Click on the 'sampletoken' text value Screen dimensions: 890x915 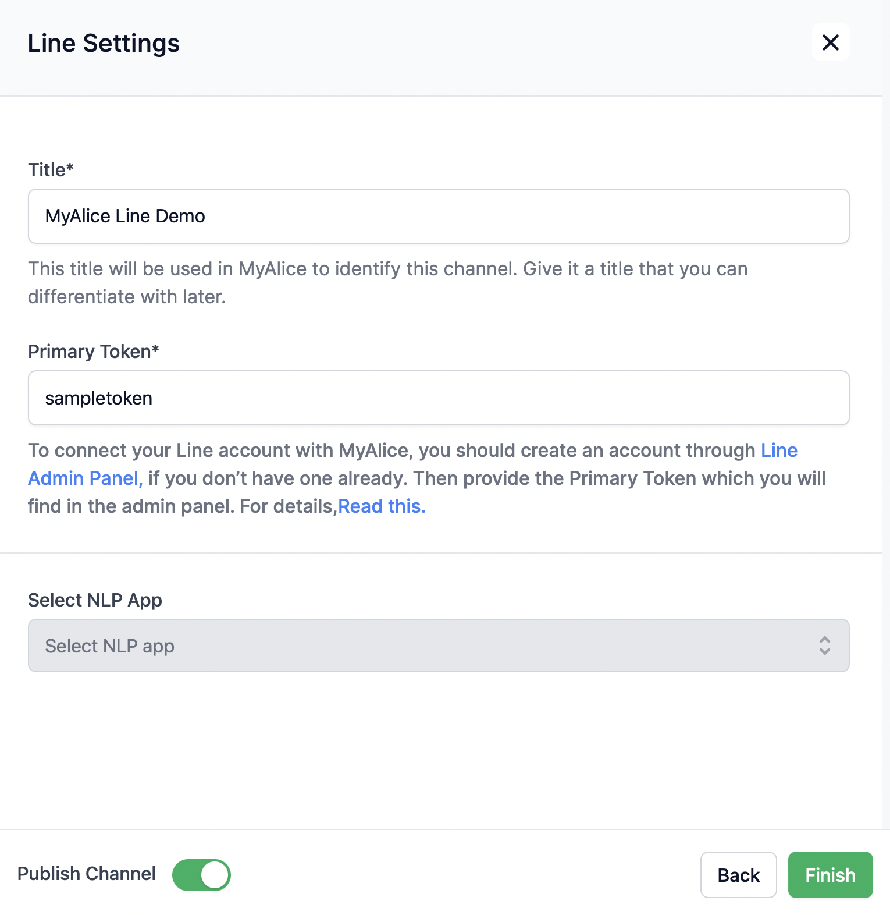(x=99, y=398)
